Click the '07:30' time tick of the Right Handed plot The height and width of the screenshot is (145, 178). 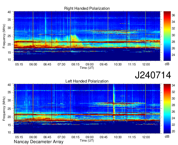click(x=61, y=64)
